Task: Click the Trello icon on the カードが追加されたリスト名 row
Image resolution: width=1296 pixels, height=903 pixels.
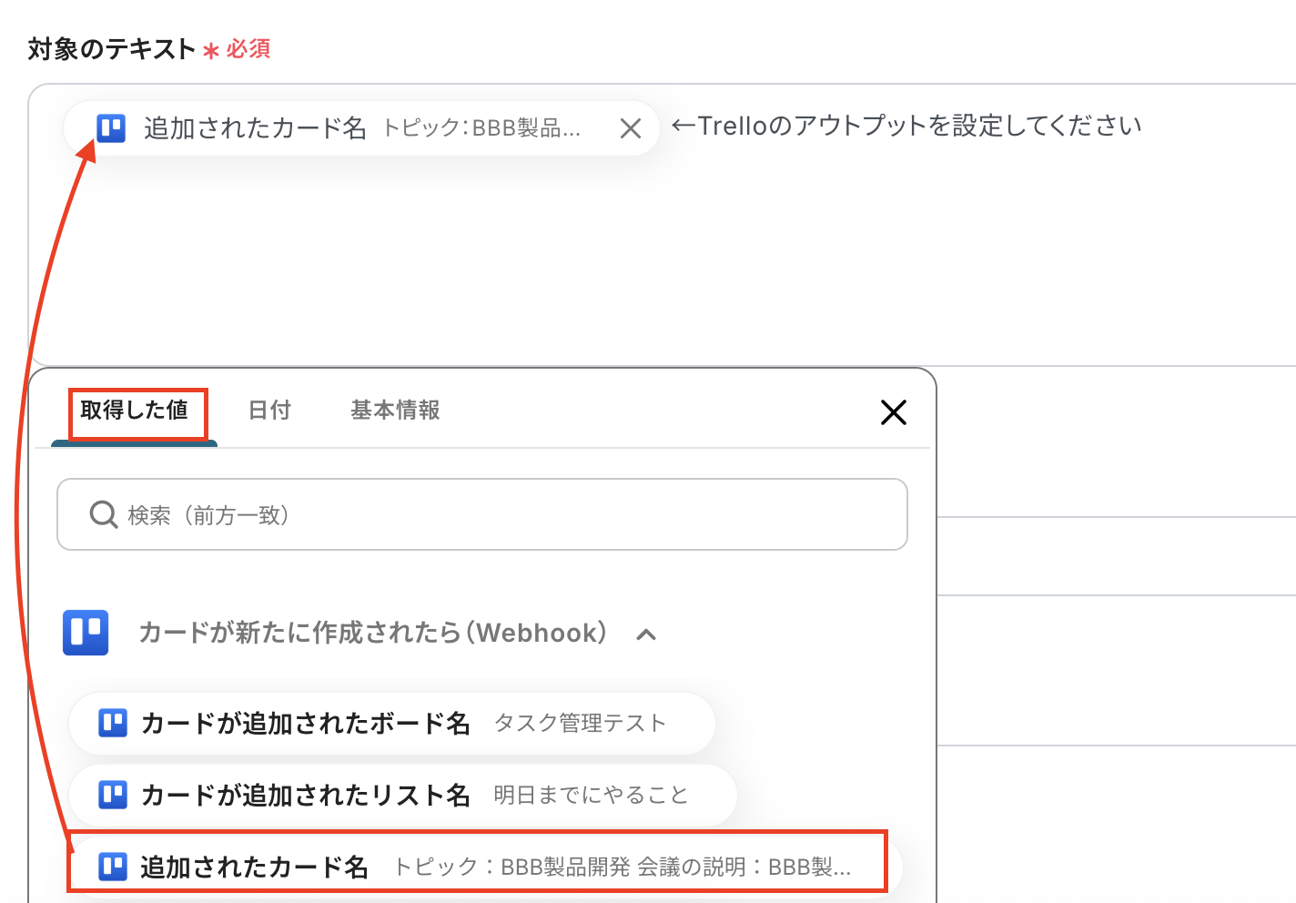Action: pyautogui.click(x=113, y=795)
